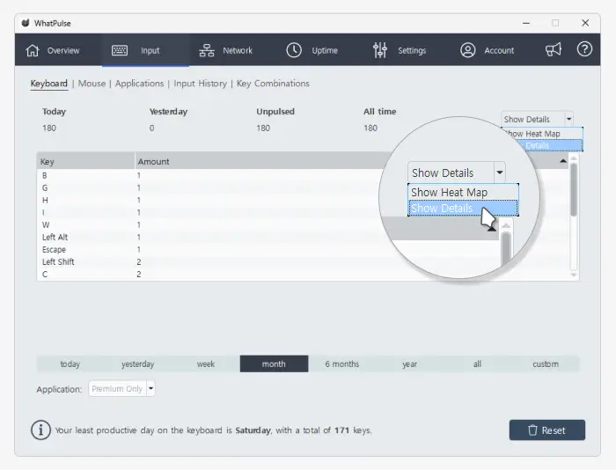The image size is (616, 470).
Task: Select the 'today' time range
Action: 70,364
